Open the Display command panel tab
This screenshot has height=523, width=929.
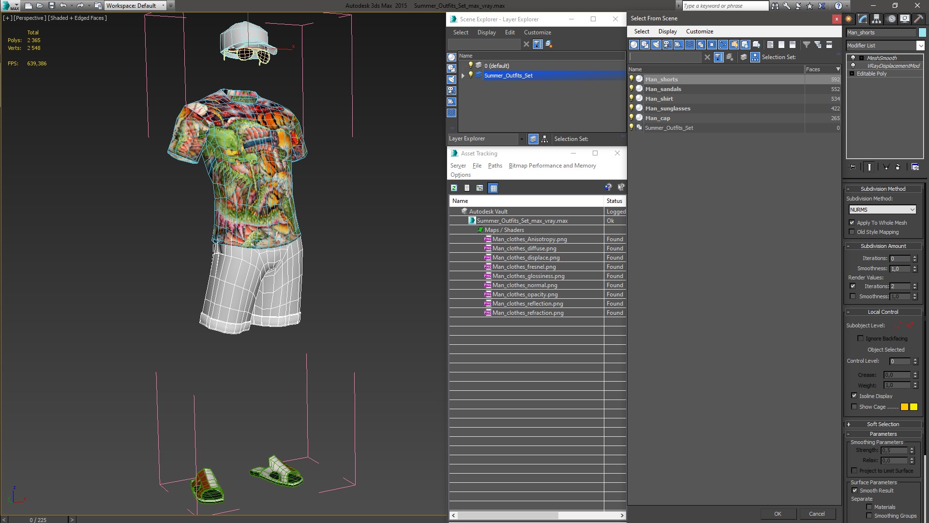click(904, 19)
